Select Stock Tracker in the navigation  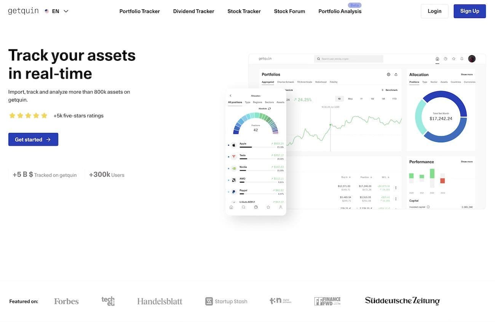(x=244, y=11)
